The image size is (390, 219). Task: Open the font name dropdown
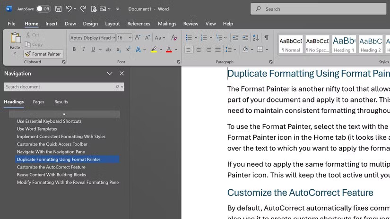pyautogui.click(x=113, y=38)
